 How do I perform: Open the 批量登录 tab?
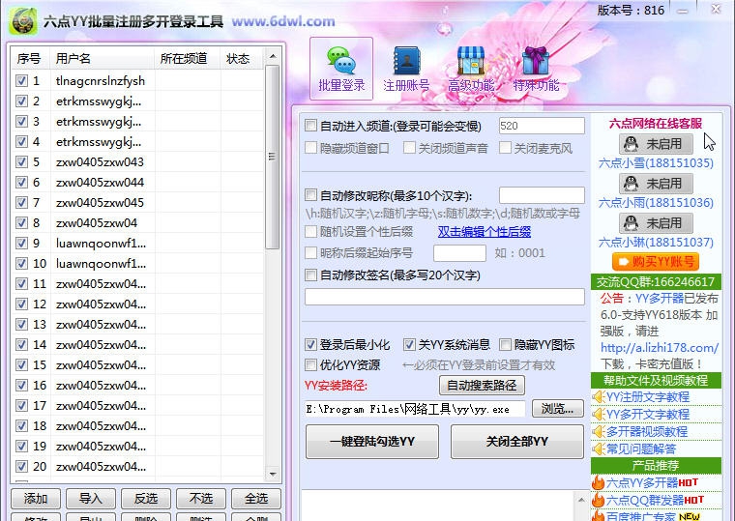click(341, 69)
